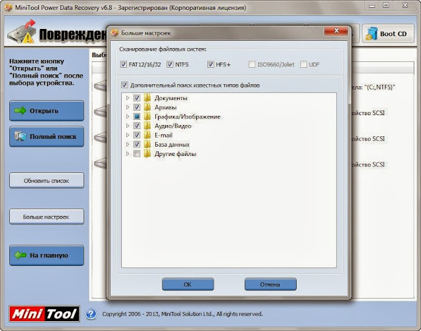Click the damaged drive warning icon in header
This screenshot has height=331, width=421.
(x=22, y=32)
